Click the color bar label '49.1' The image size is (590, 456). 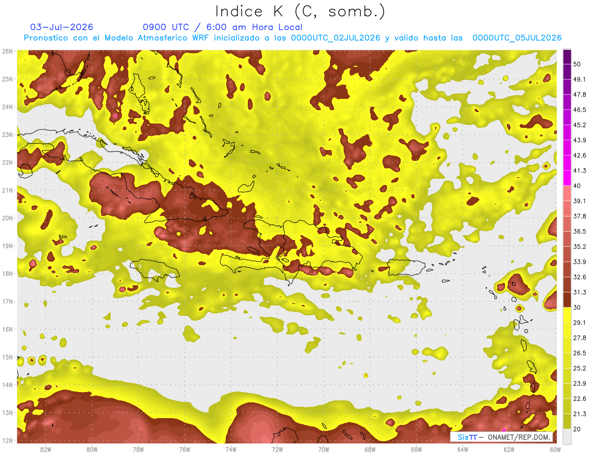pos(580,79)
